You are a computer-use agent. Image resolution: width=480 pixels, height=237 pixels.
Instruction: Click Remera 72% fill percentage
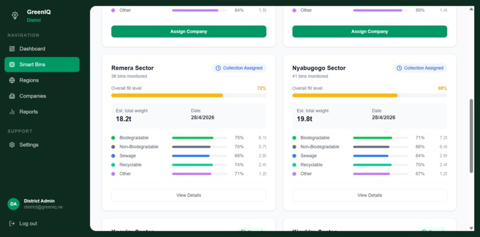pyautogui.click(x=261, y=88)
